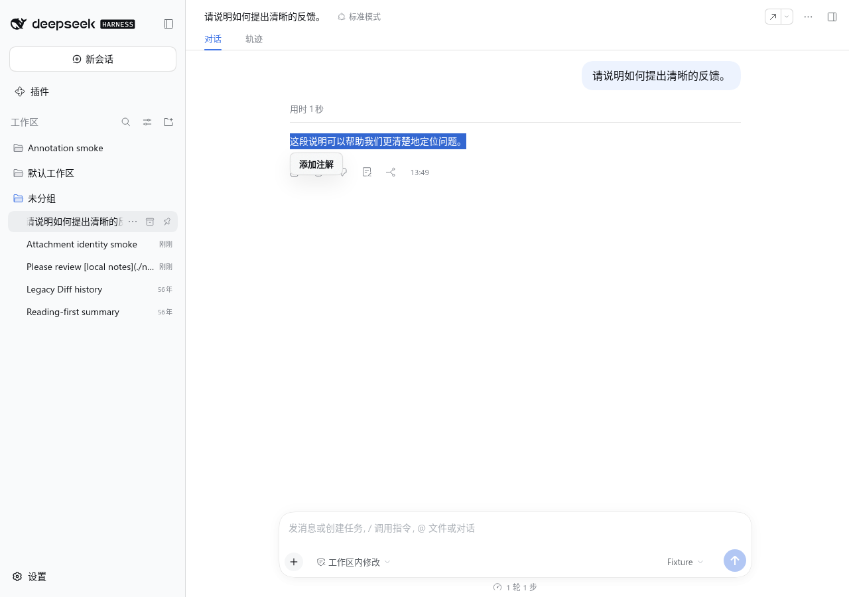Collapse the left sidebar panel icon
The image size is (849, 597).
coord(168,24)
